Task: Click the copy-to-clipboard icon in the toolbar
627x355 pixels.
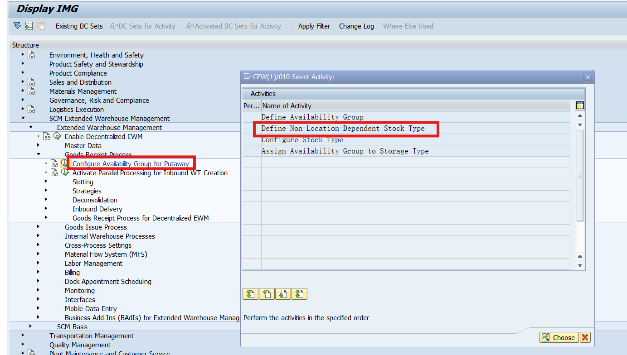Action: 41,26
